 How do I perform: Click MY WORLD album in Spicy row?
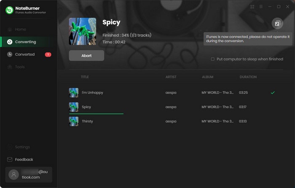[217, 107]
